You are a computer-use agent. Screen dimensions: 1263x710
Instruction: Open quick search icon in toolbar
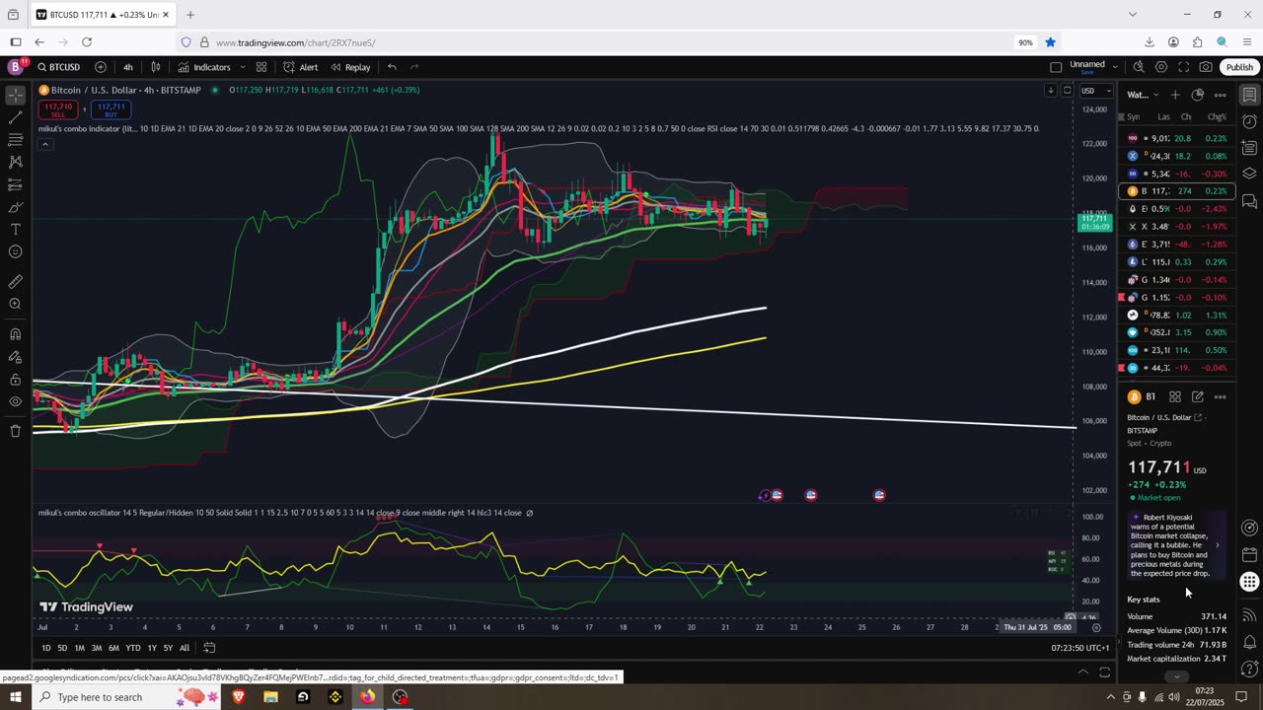[1139, 67]
